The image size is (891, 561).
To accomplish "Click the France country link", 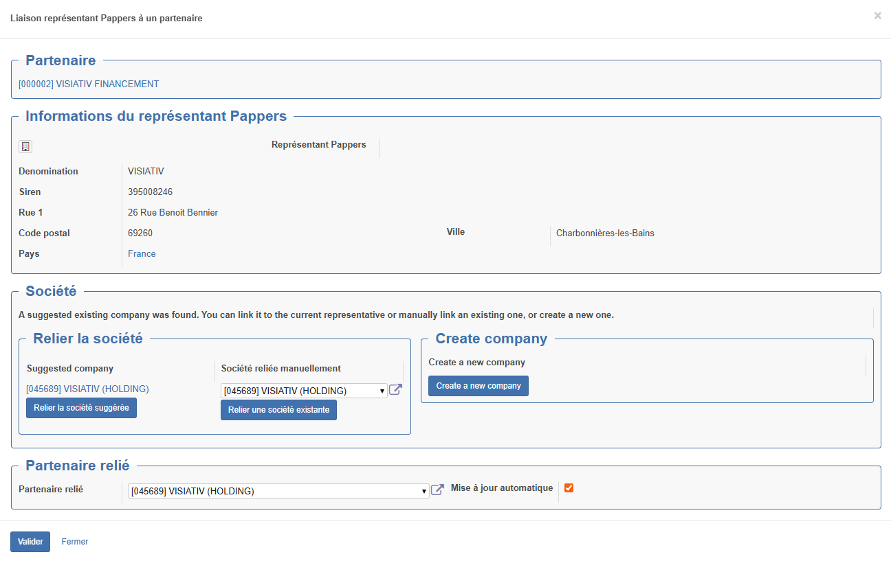I will point(142,253).
